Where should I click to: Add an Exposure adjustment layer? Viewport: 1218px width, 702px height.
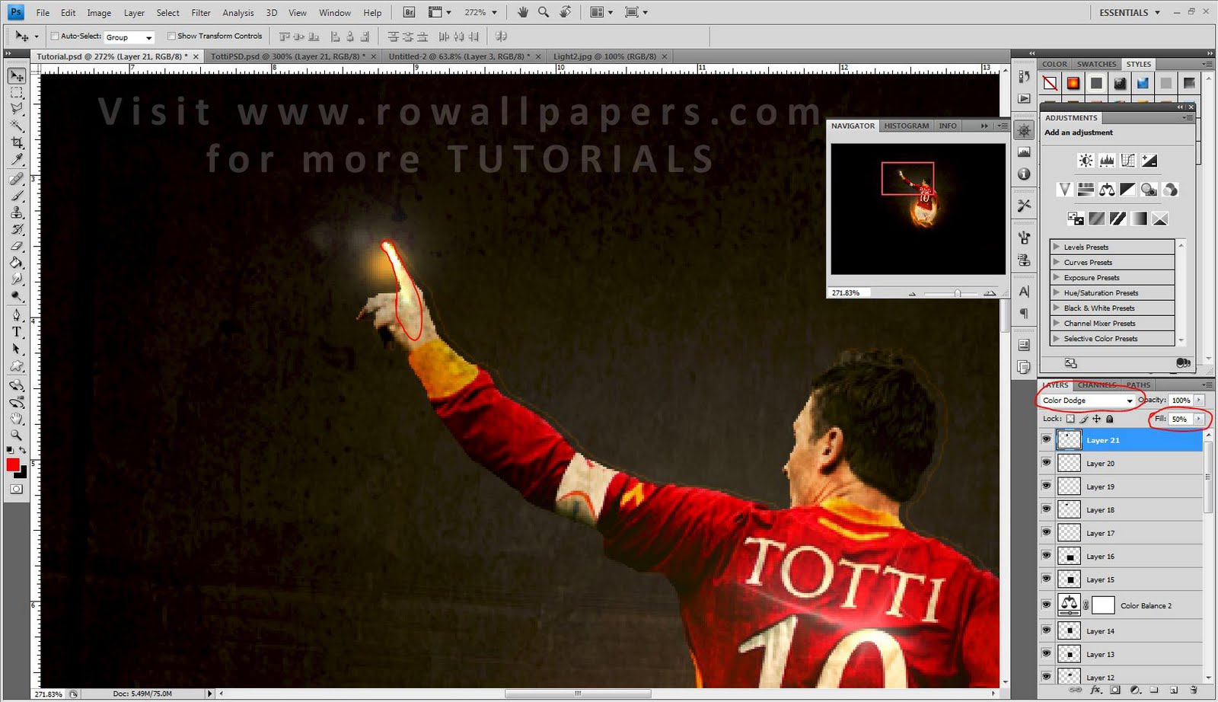click(x=1149, y=161)
